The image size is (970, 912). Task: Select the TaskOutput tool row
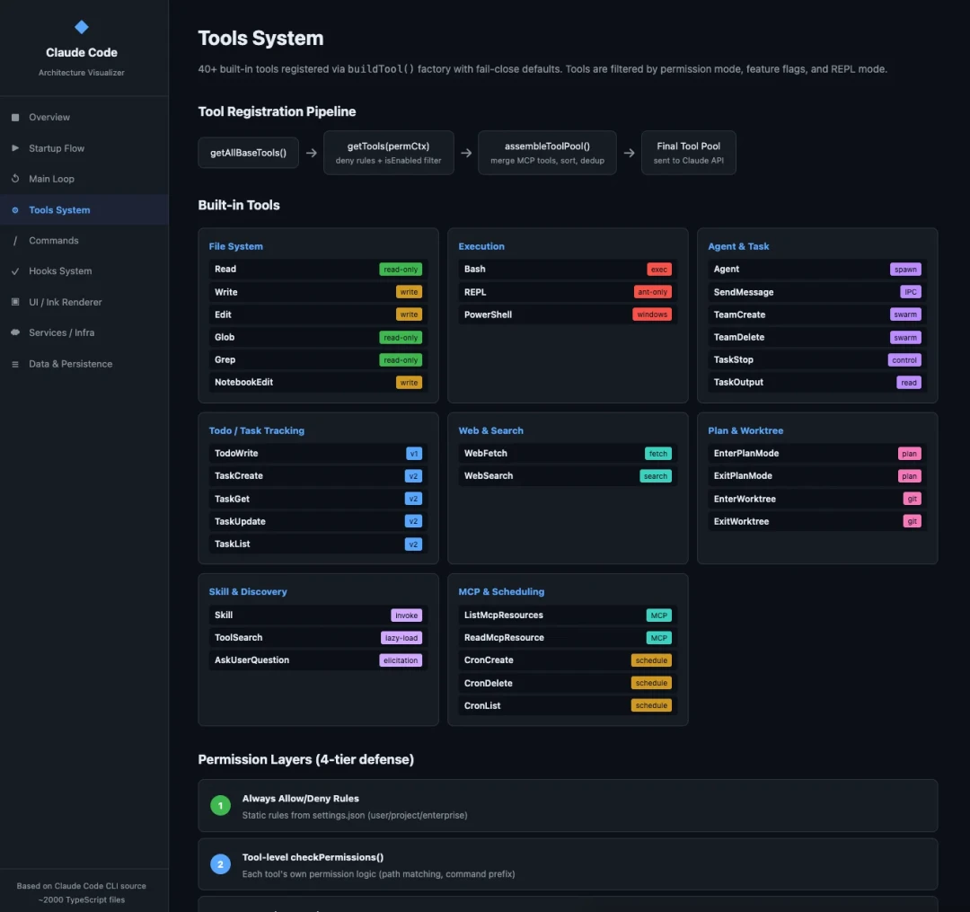[x=816, y=383]
